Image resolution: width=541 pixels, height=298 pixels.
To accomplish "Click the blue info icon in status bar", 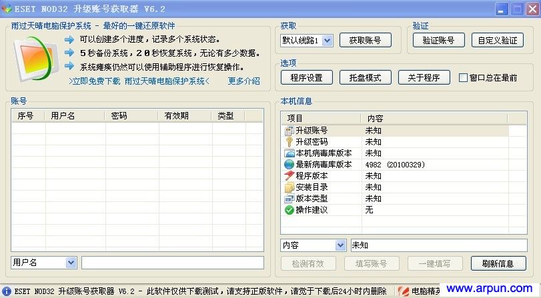I will tap(6, 291).
